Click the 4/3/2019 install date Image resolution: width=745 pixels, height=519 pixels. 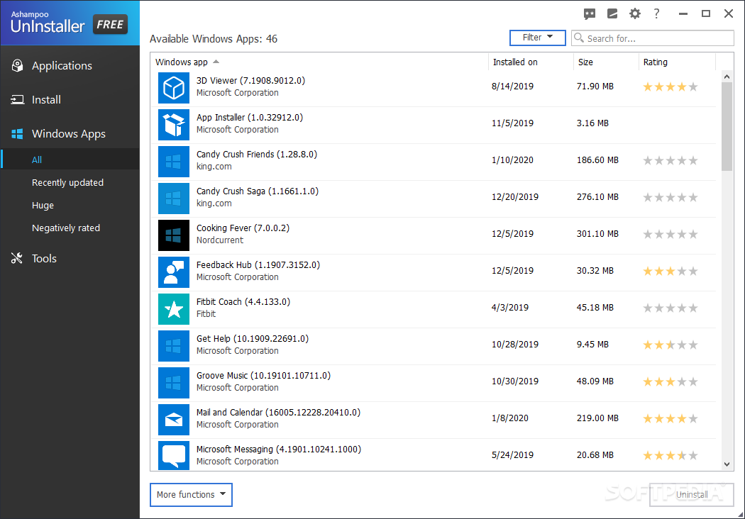(510, 308)
